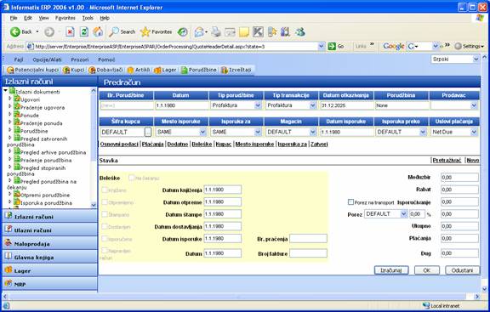Open the browser Tools menu
490x312 pixels.
88,18
